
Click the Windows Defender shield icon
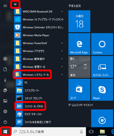[x=18, y=27]
